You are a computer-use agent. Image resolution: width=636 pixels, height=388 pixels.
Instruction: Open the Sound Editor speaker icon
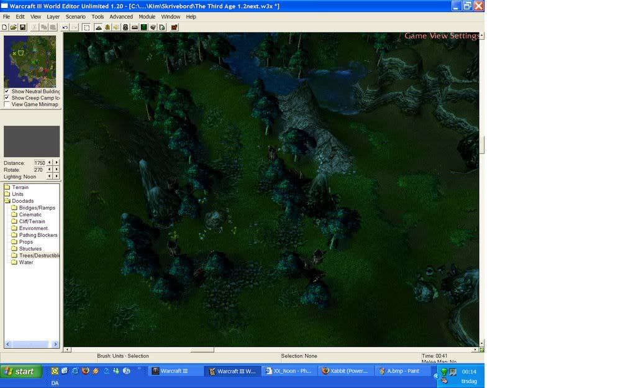tap(116, 27)
